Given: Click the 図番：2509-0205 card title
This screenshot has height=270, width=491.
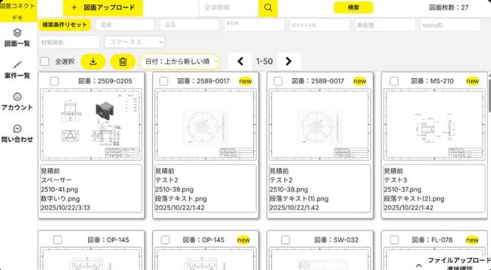Looking at the screenshot, I should 105,81.
